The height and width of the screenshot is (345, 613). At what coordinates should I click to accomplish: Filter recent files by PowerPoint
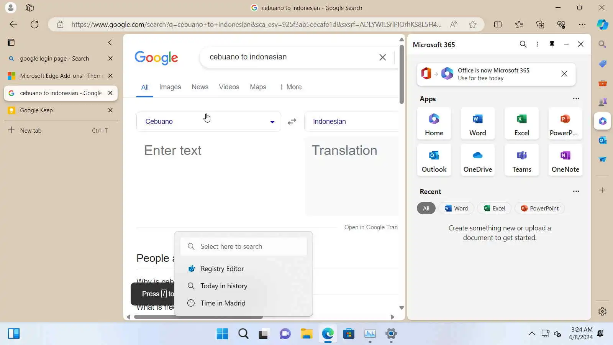point(539,208)
